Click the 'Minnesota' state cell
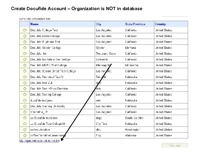This screenshot has height=156, width=208. coord(132,65)
